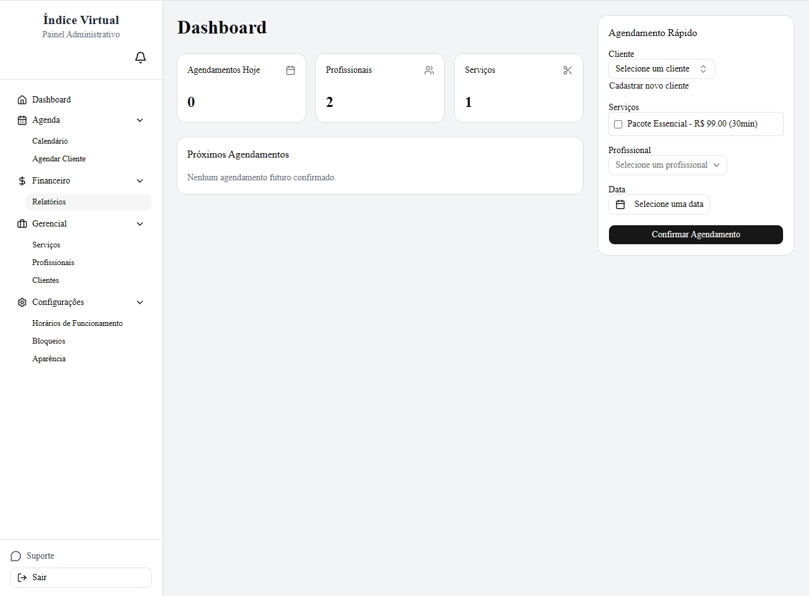Click the briefcase icon beside Gerencial
The height and width of the screenshot is (596, 809).
click(x=22, y=224)
